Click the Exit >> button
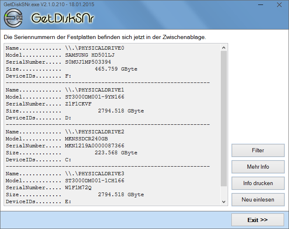 point(257,220)
